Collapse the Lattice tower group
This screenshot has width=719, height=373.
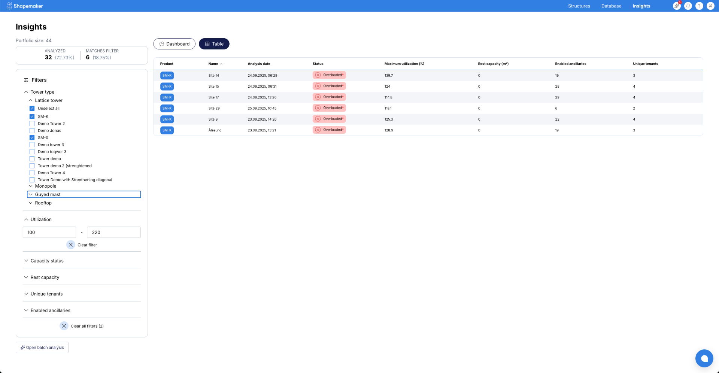(x=31, y=100)
